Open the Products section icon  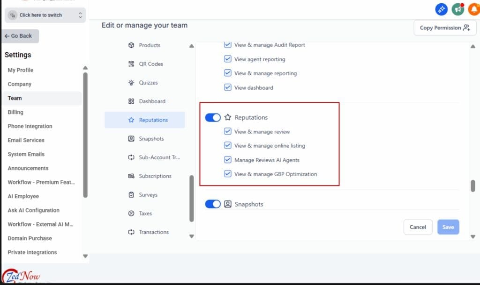click(x=132, y=45)
